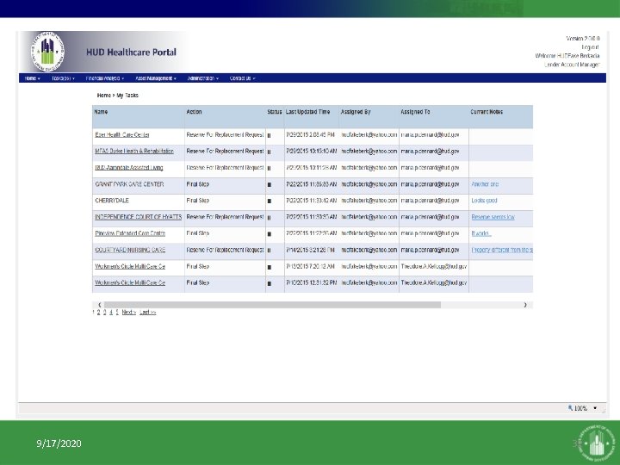This screenshot has height=465, width=620.
Task: Click Theodore.A.Kellogg@hud.gov in 7:20:12 AM row
Action: point(434,266)
